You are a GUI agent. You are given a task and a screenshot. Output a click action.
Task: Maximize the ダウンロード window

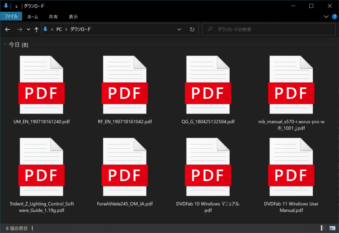pos(311,6)
